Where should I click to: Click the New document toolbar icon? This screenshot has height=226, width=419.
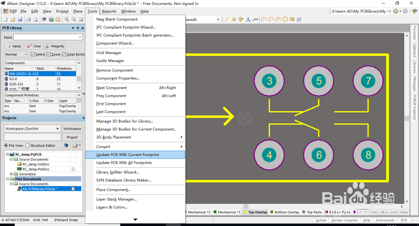(x=6, y=19)
